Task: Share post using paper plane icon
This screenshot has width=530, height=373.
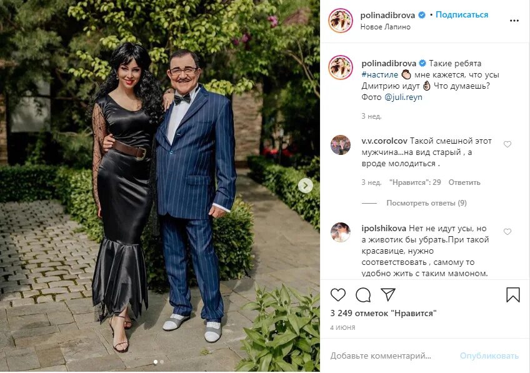Action: pyautogui.click(x=388, y=294)
